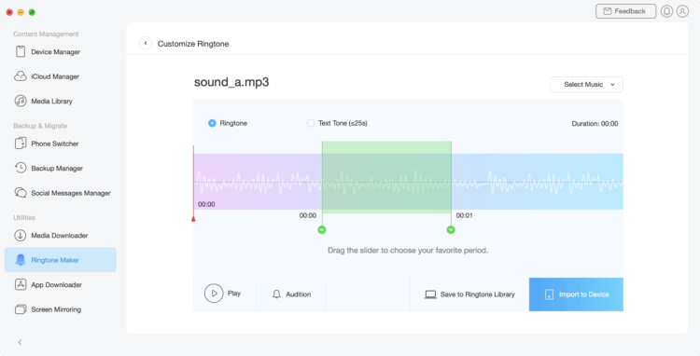Select the Text Tone (≤25s) radio option
Viewport: 700px width, 356px height.
tap(310, 123)
